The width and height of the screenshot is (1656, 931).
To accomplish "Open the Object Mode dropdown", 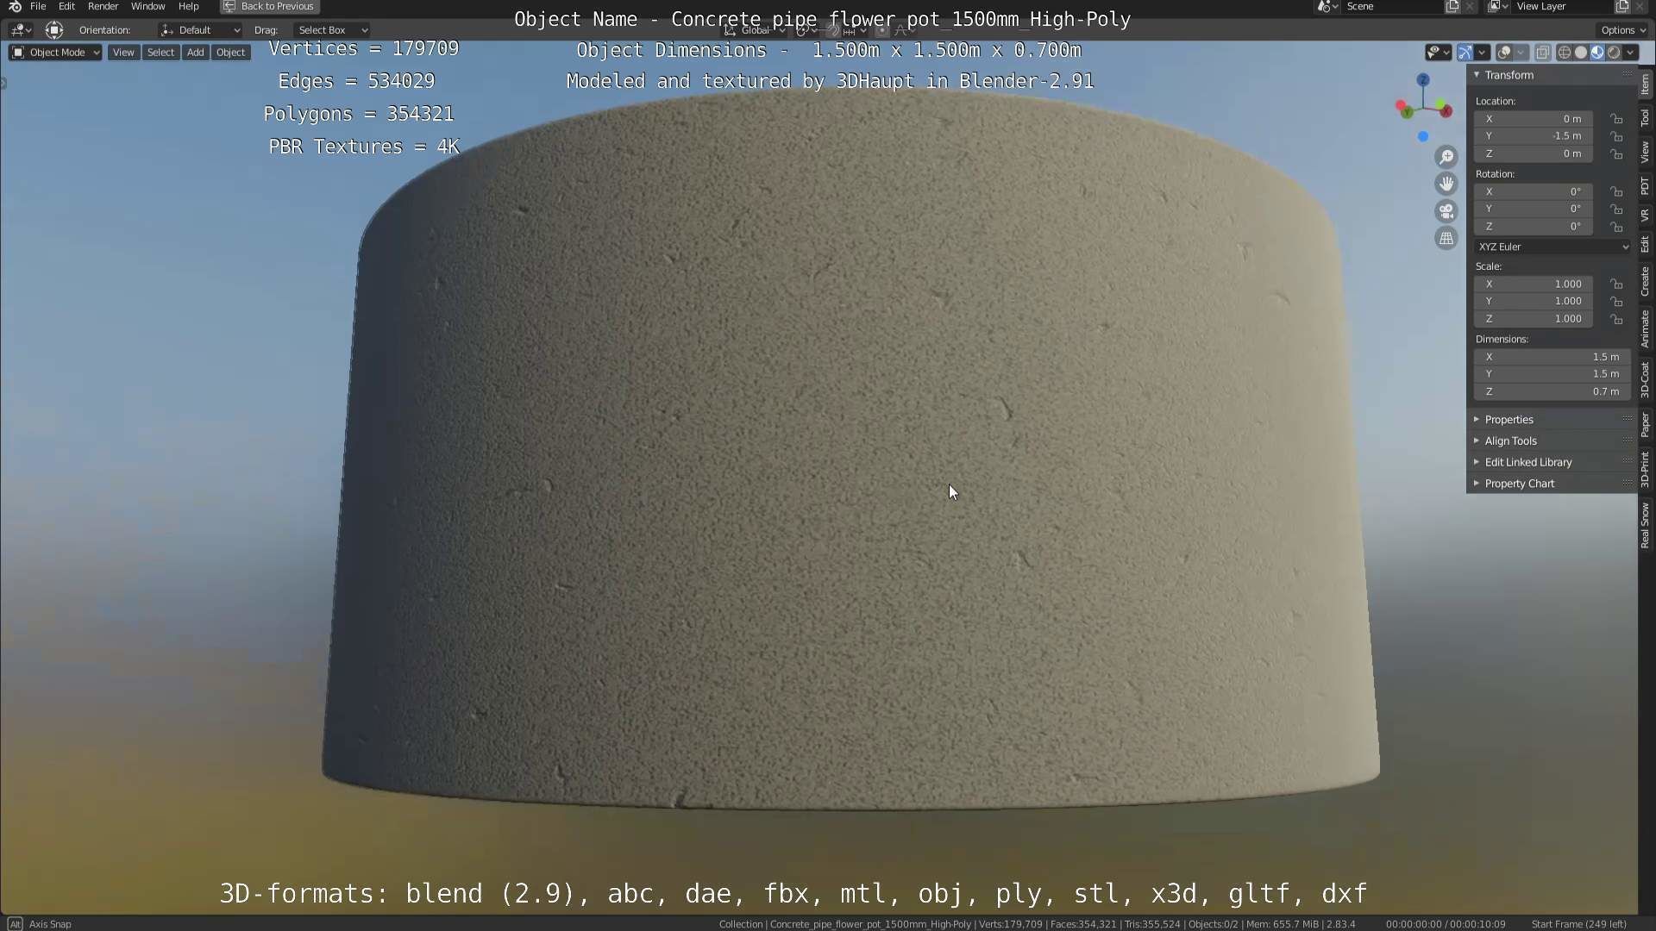I will [x=56, y=53].
